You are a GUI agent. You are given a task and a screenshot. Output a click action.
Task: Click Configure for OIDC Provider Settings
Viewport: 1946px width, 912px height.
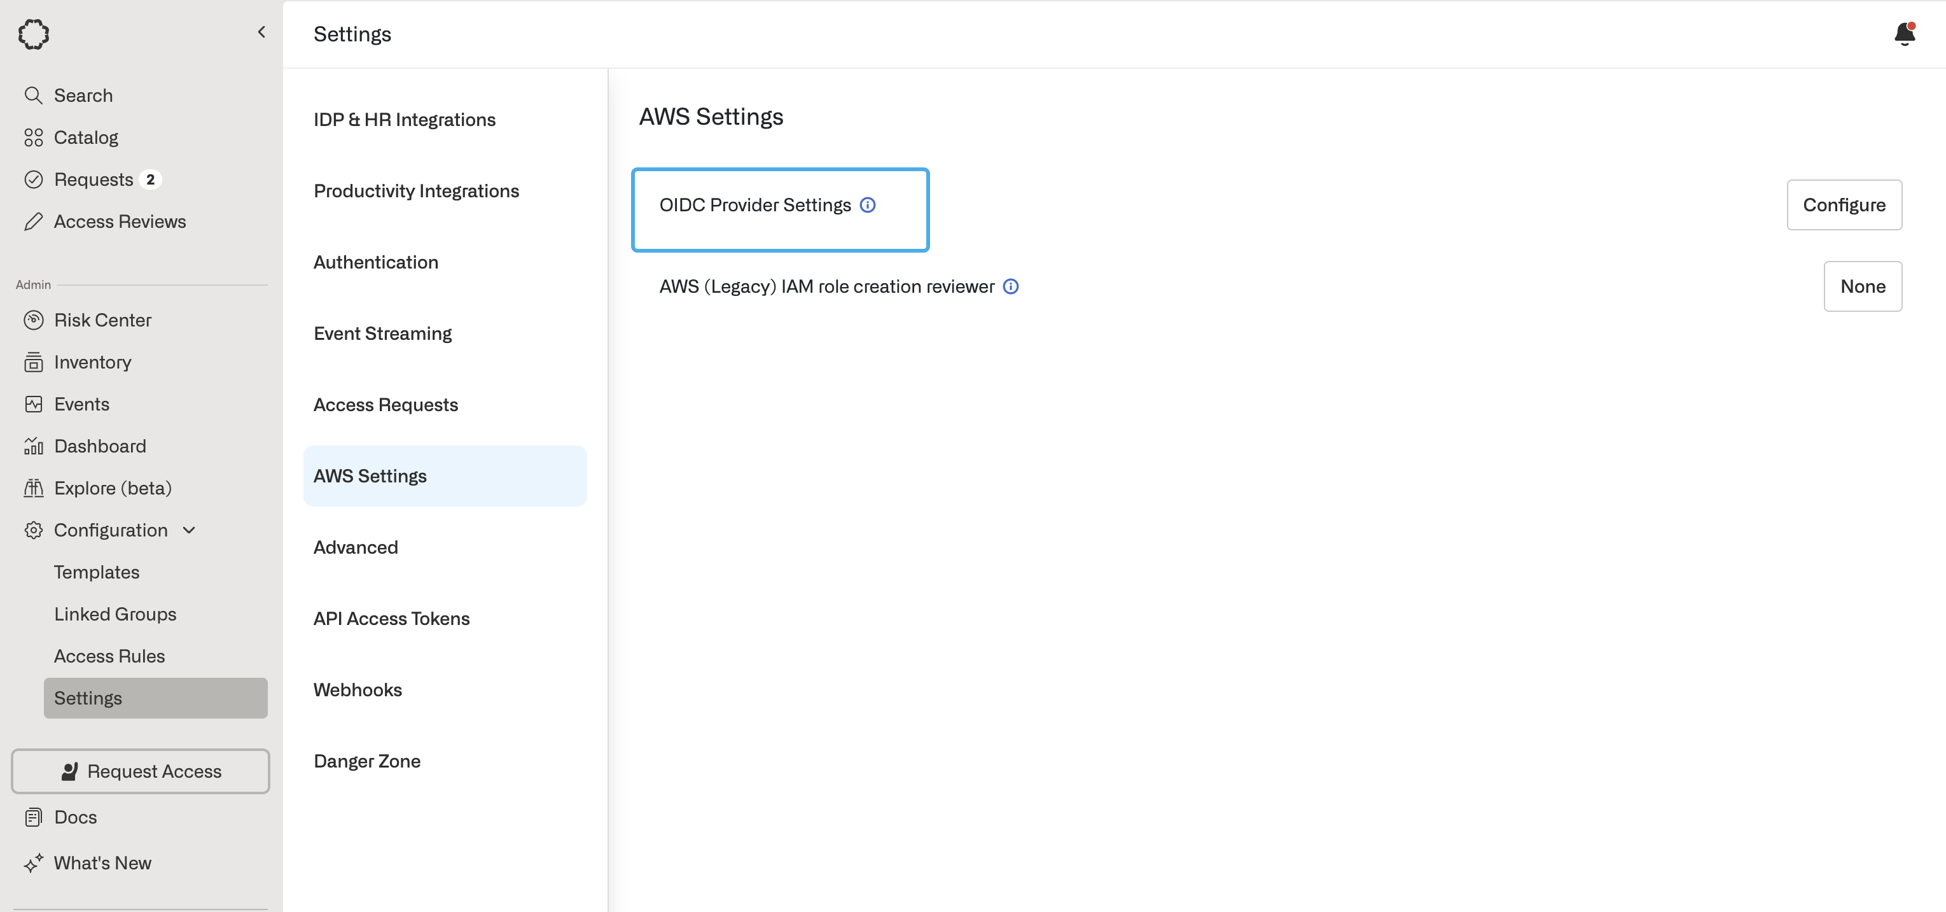click(x=1845, y=204)
